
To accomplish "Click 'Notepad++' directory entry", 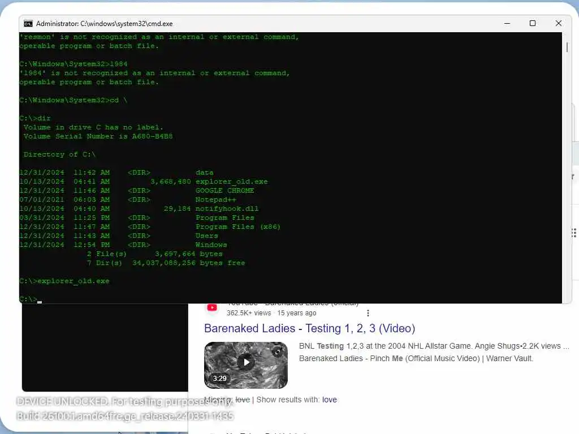I will [215, 199].
